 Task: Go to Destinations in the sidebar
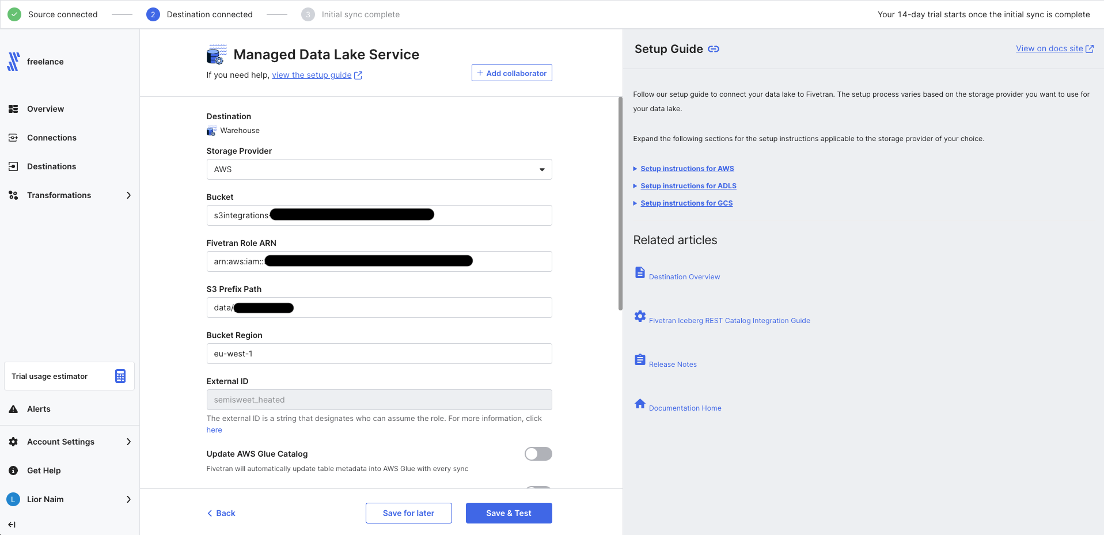(x=51, y=166)
